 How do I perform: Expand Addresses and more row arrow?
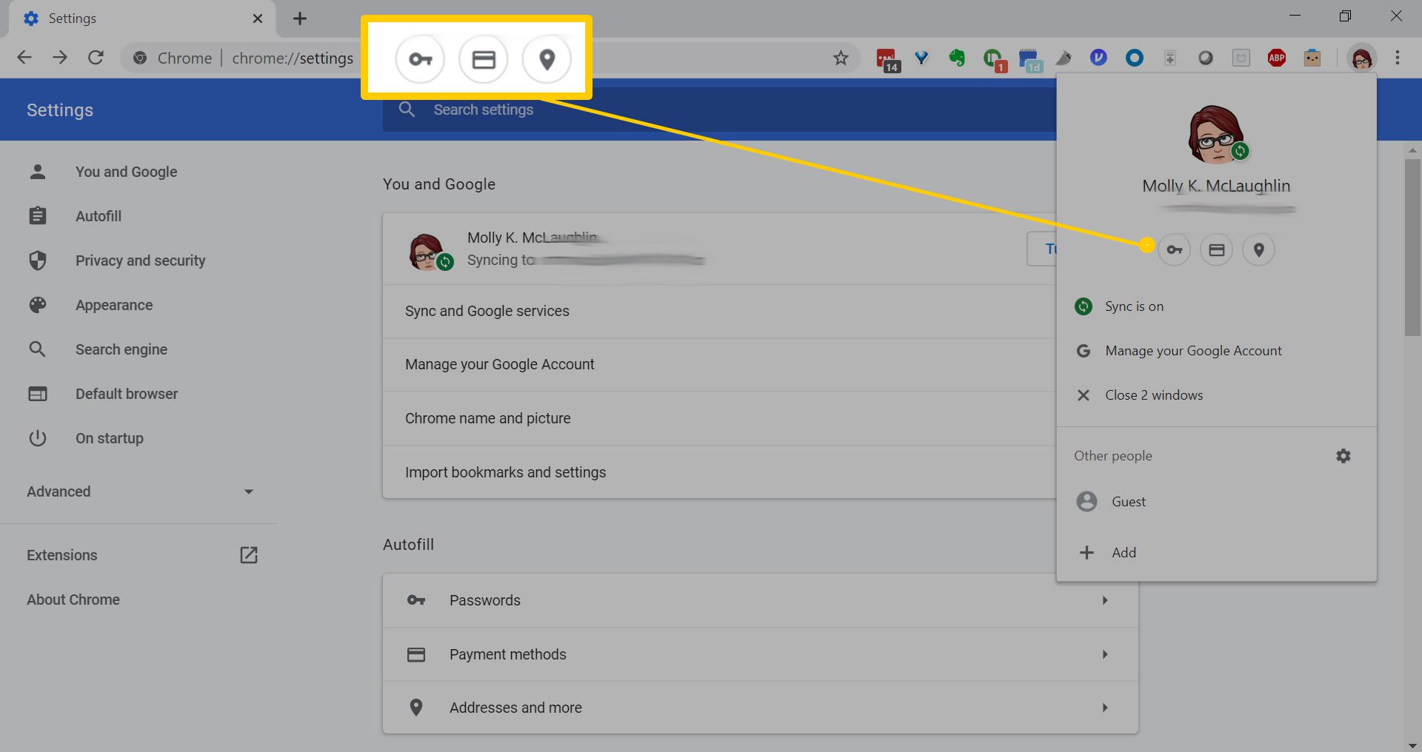click(1104, 708)
